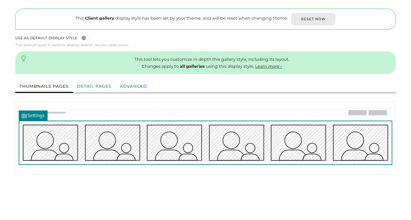Select the fourth thumbnail placeholder
Screen dimensions: 411x220
pyautogui.click(x=236, y=142)
